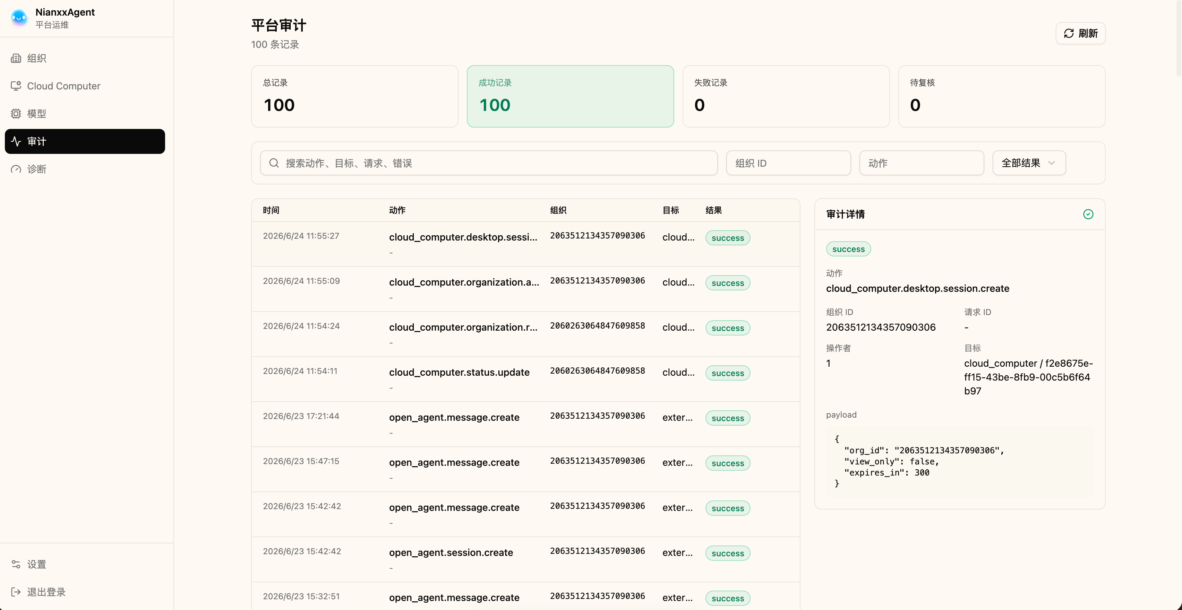The height and width of the screenshot is (610, 1182).
Task: Select the row timestamped 2026/6/24 11:54:24
Action: tap(525, 334)
